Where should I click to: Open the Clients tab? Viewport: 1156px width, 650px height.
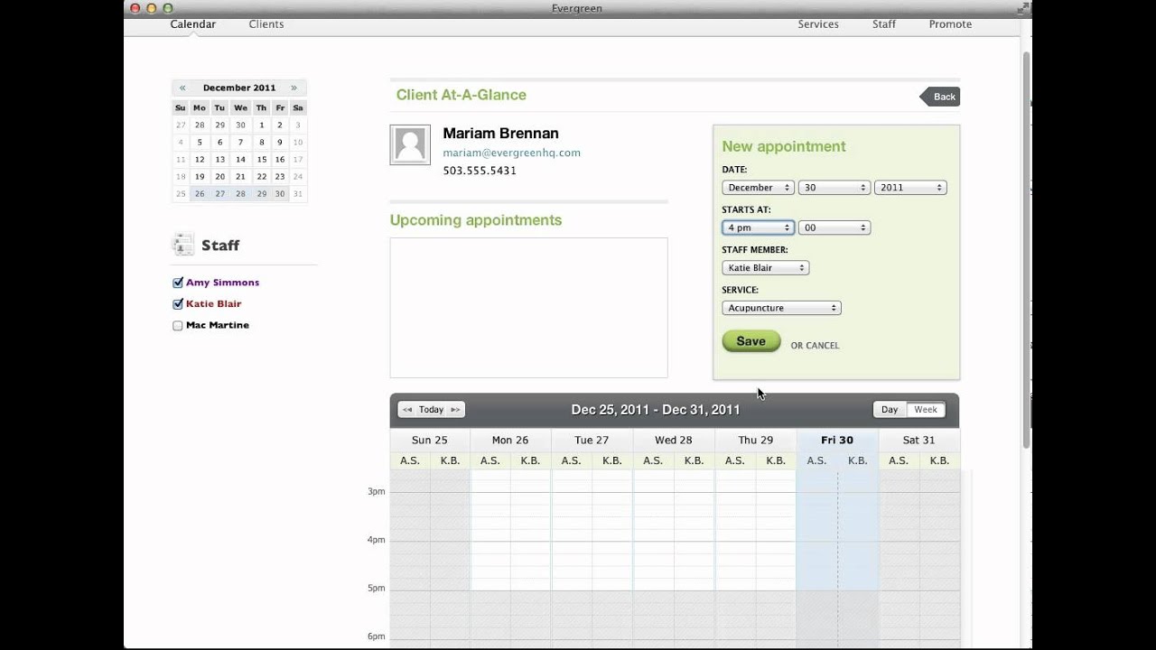(x=266, y=24)
